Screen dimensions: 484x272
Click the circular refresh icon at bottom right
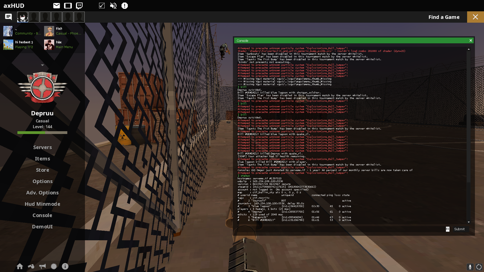point(479,267)
